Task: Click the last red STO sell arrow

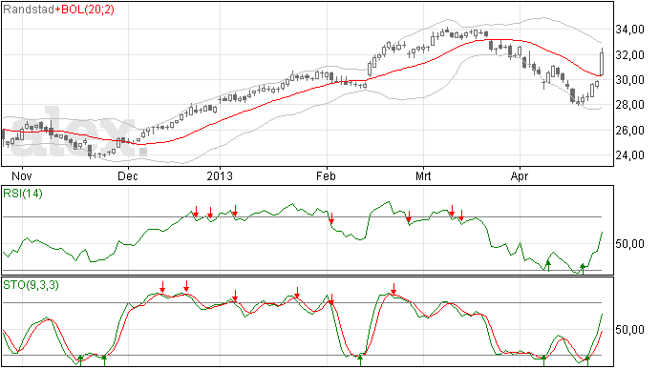Action: coord(393,289)
